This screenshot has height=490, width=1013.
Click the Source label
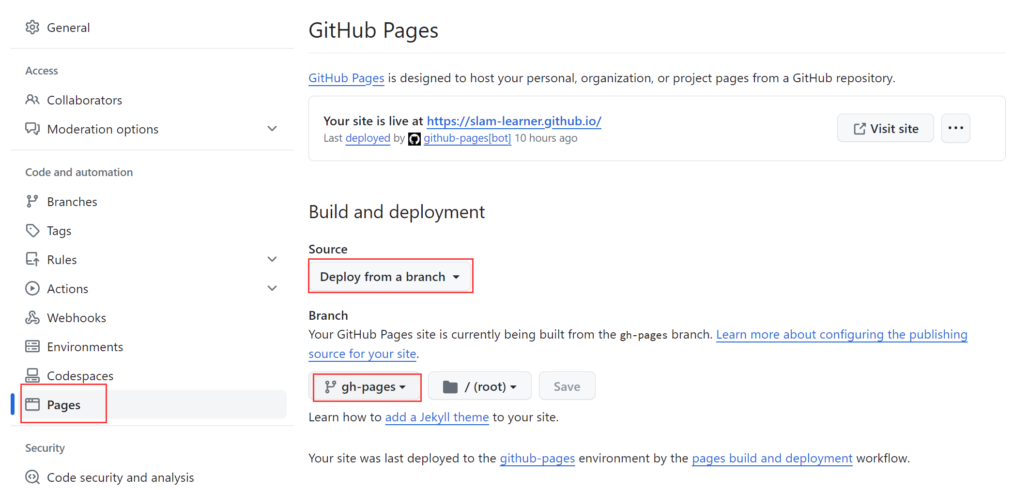coord(328,249)
